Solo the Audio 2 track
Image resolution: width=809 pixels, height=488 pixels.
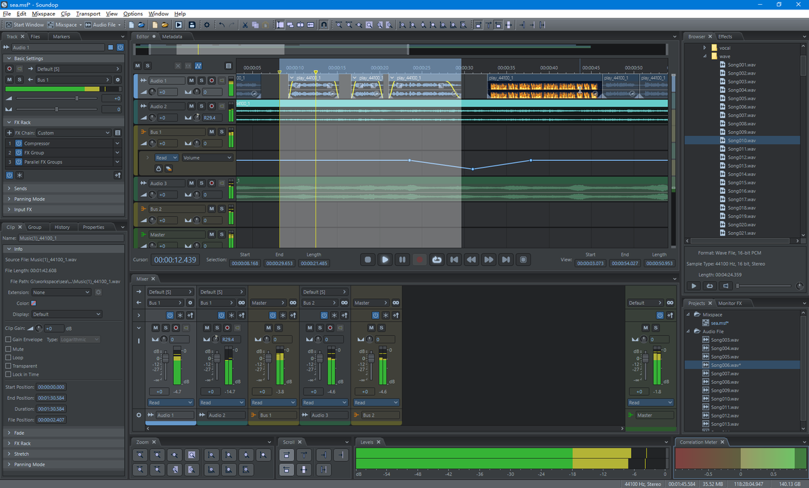click(x=201, y=106)
